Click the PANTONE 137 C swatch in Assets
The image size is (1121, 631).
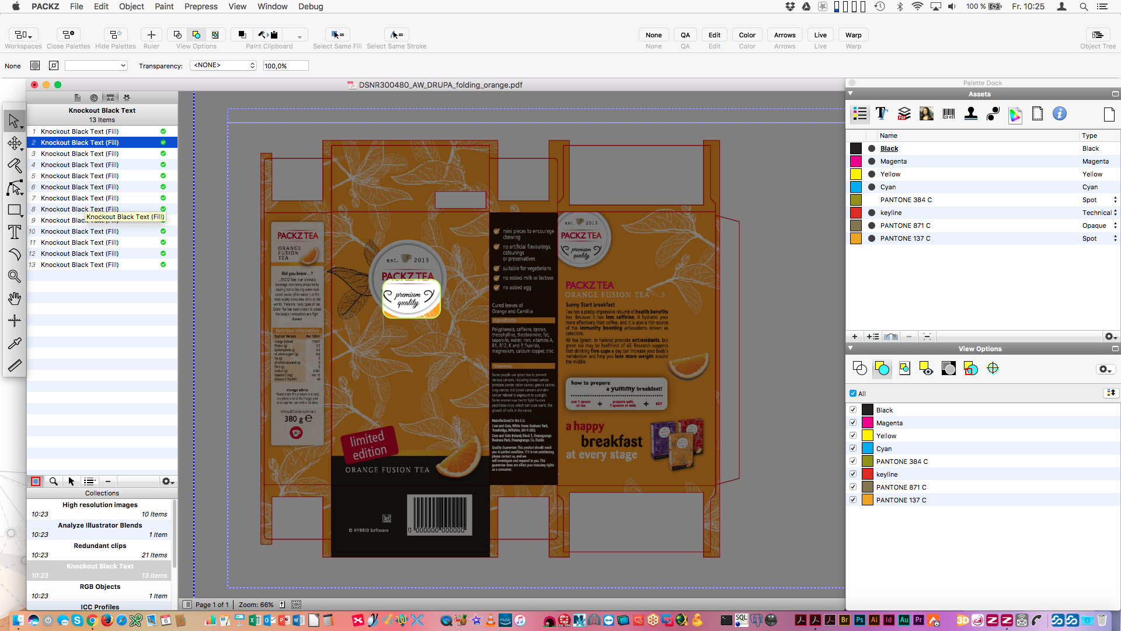[x=856, y=238]
